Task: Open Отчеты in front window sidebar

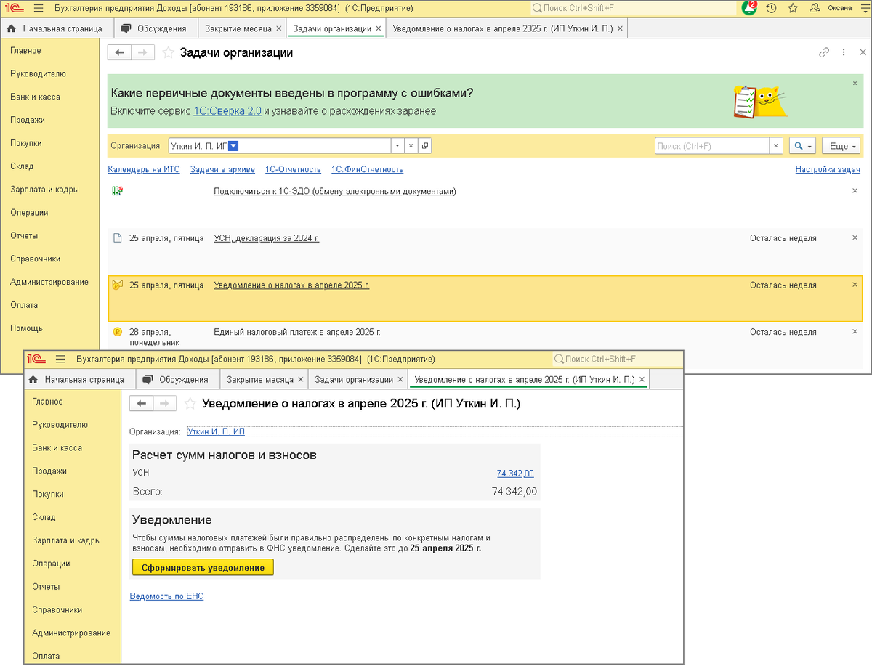Action: 46,587
